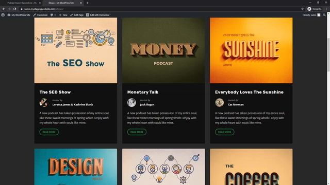Click the site lock icon in address bar
Screen dimensions: 330x185
[x=22, y=9]
